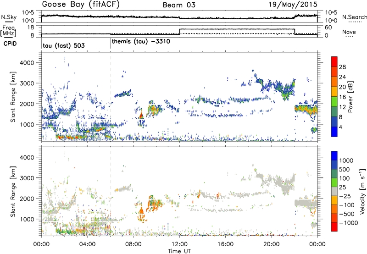
Task: Click the yellow-orange −25 to −100 Velocity segment
Action: pyautogui.click(x=334, y=200)
